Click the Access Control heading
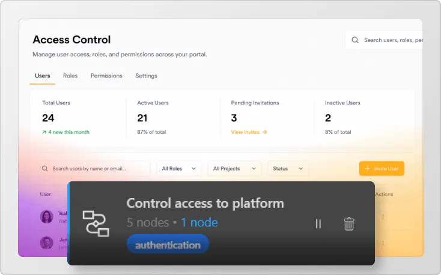The width and height of the screenshot is (441, 275). coord(71,40)
